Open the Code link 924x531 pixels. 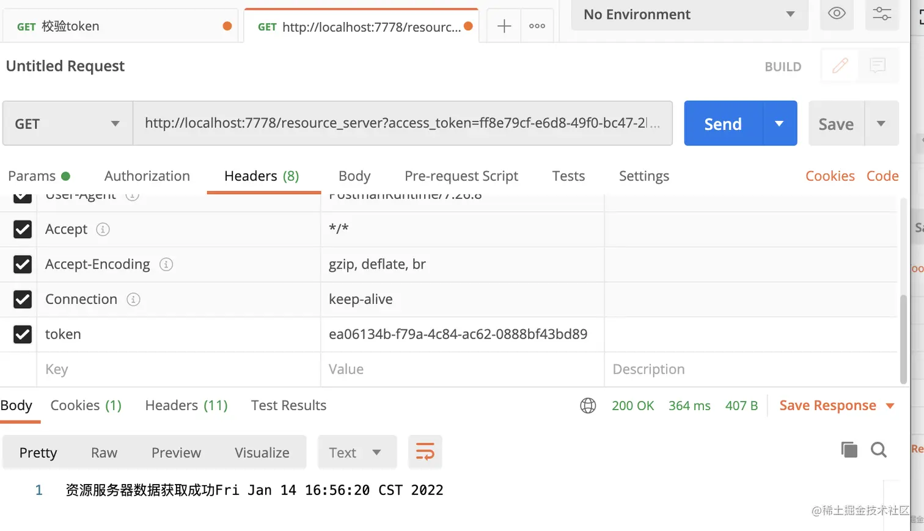click(882, 176)
